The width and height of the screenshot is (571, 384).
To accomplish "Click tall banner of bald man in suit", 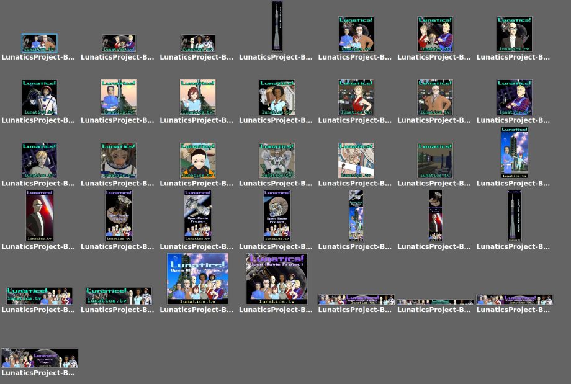I will tap(39, 215).
